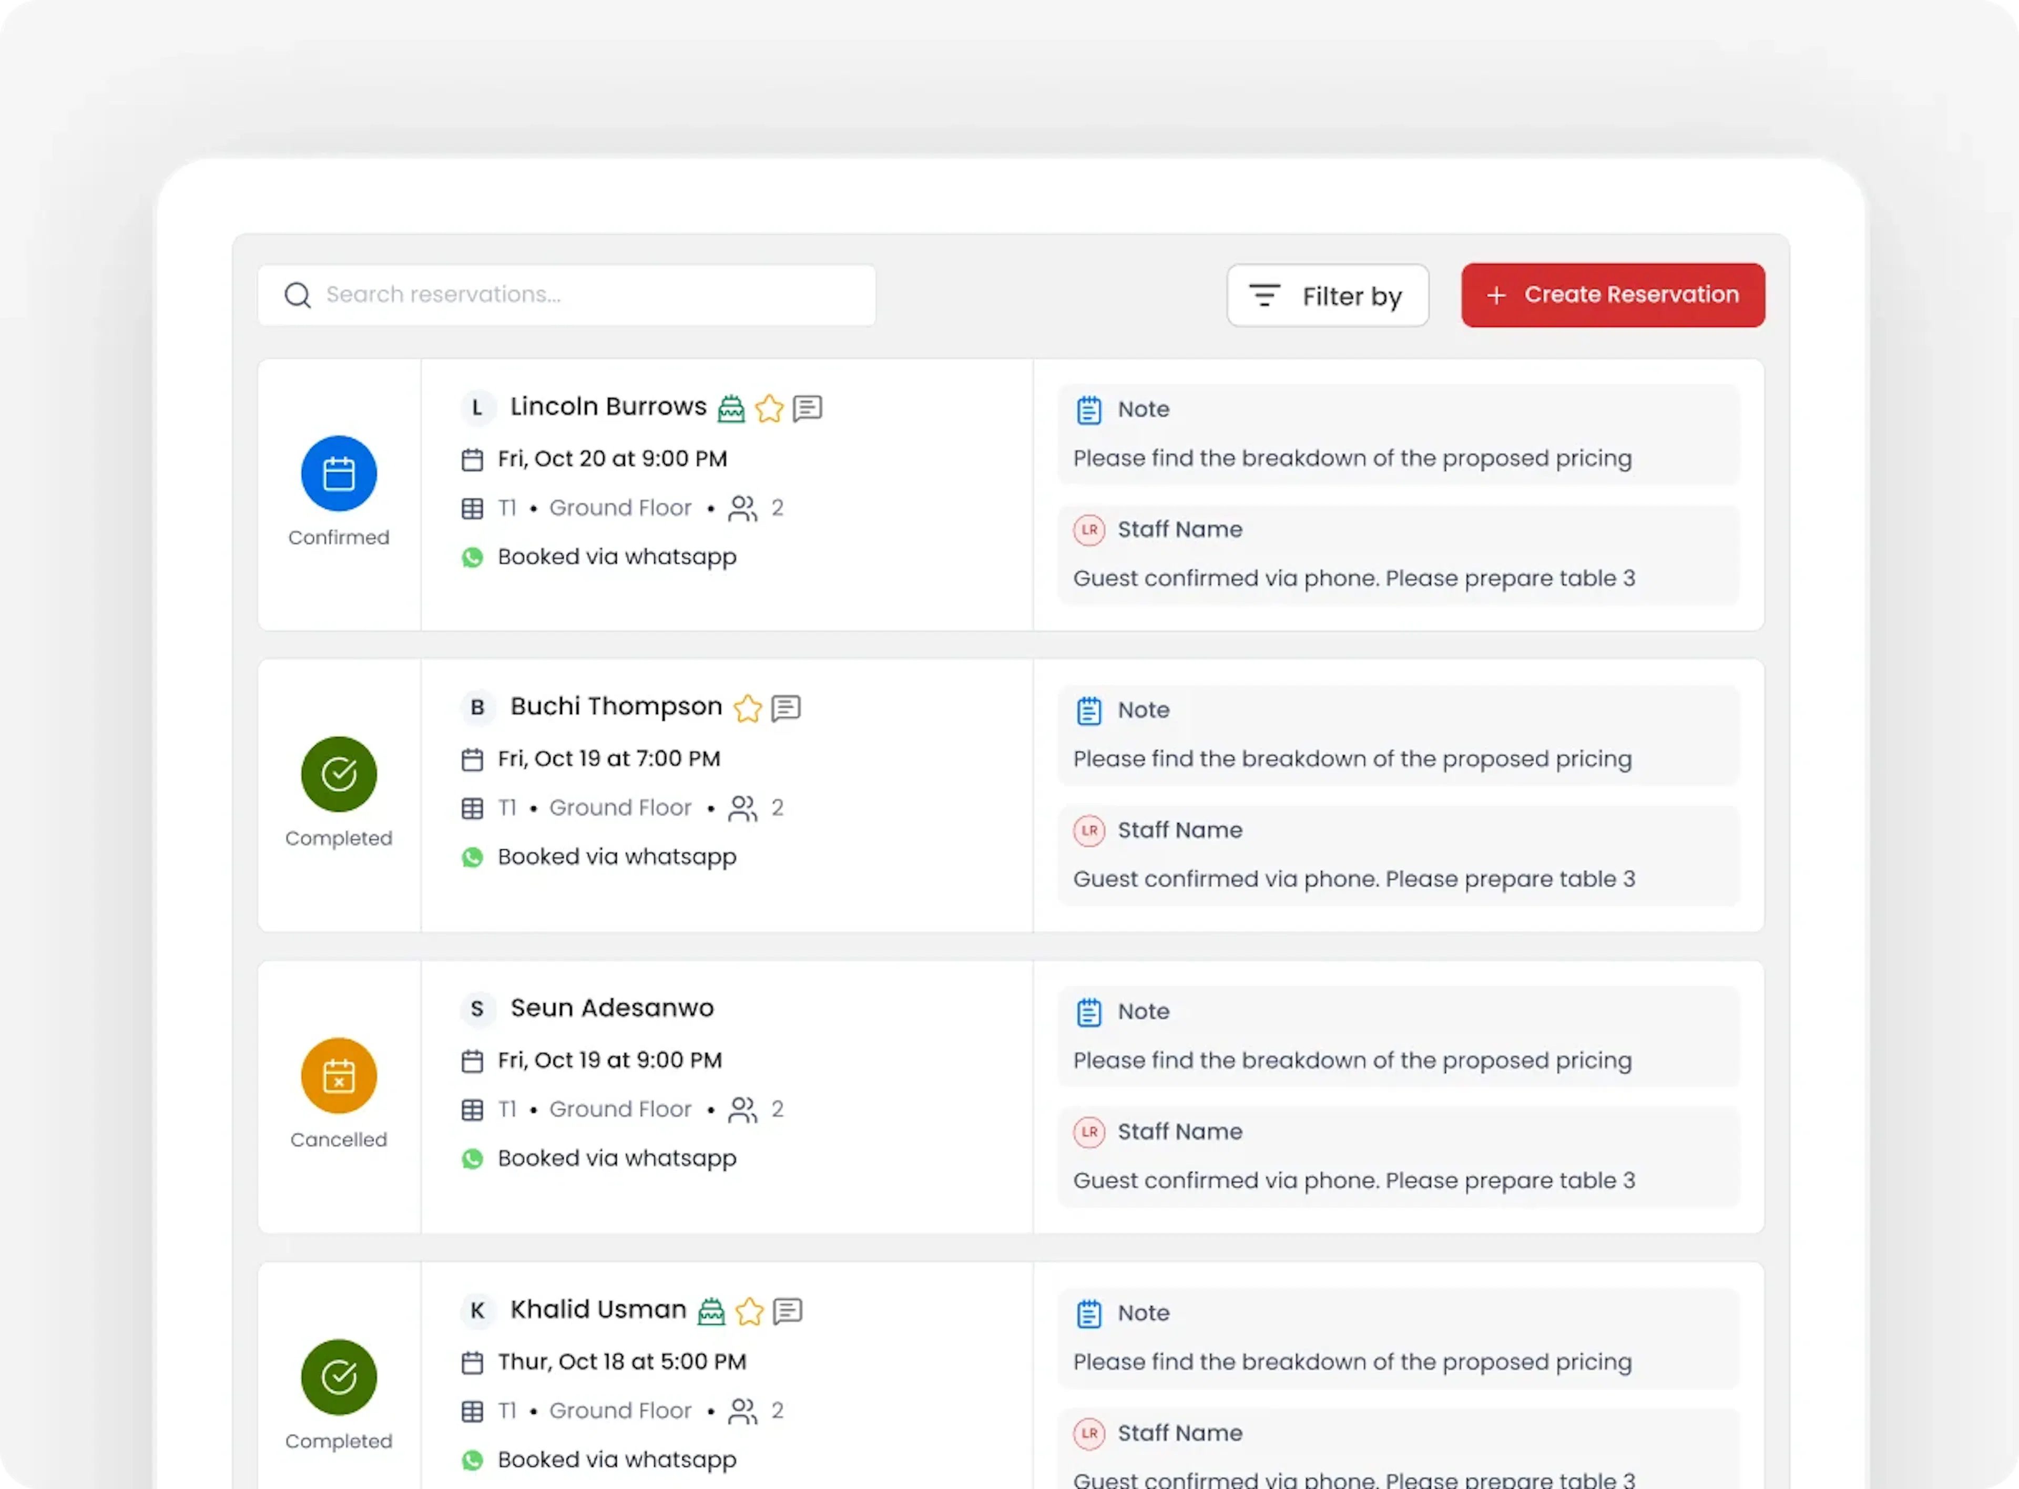Viewport: 2019px width, 1489px height.
Task: Click the star icon next to Lincoln Burrows
Action: click(x=769, y=409)
